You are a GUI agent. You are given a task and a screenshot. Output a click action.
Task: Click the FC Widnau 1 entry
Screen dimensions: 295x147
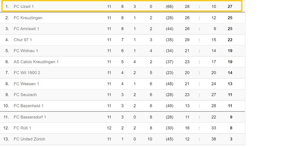pyautogui.click(x=26, y=51)
